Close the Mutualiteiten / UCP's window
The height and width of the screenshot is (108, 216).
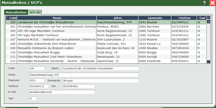coord(212,3)
